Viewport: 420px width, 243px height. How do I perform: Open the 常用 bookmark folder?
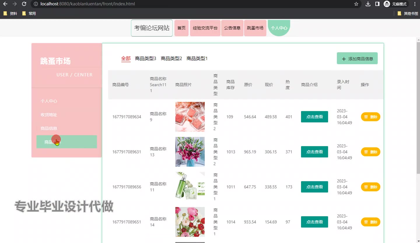pos(29,13)
